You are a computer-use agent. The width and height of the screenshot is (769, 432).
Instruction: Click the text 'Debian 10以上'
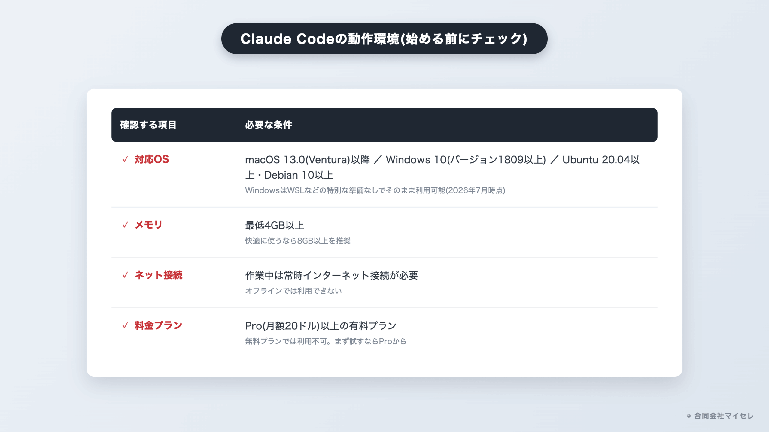299,175
